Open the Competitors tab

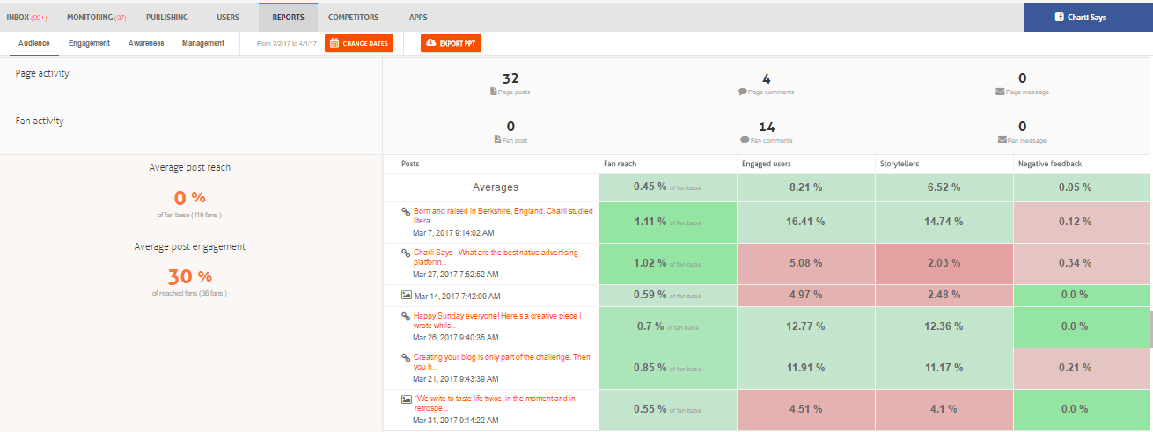pyautogui.click(x=353, y=17)
